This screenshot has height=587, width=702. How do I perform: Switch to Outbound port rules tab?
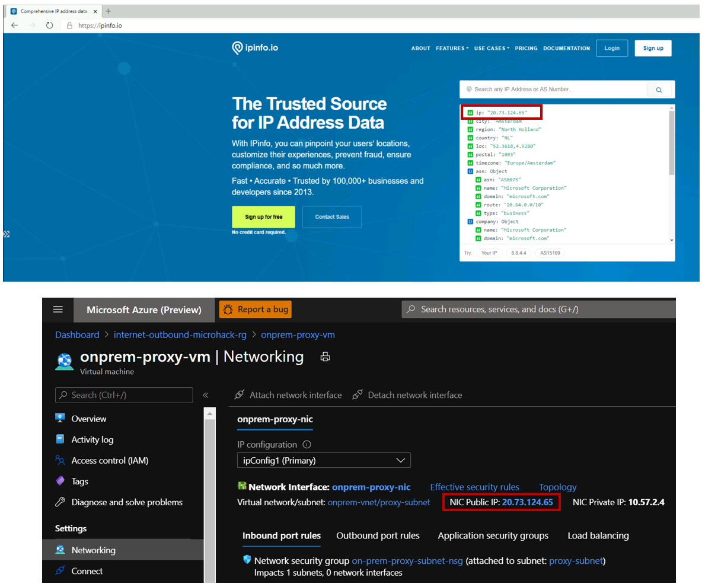click(378, 535)
